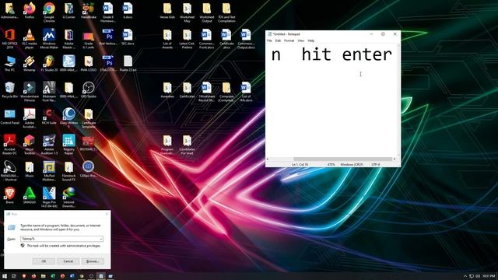Select the Wondershare Filmora shortcut
Screen dimensions: 498x280
(x=30, y=92)
